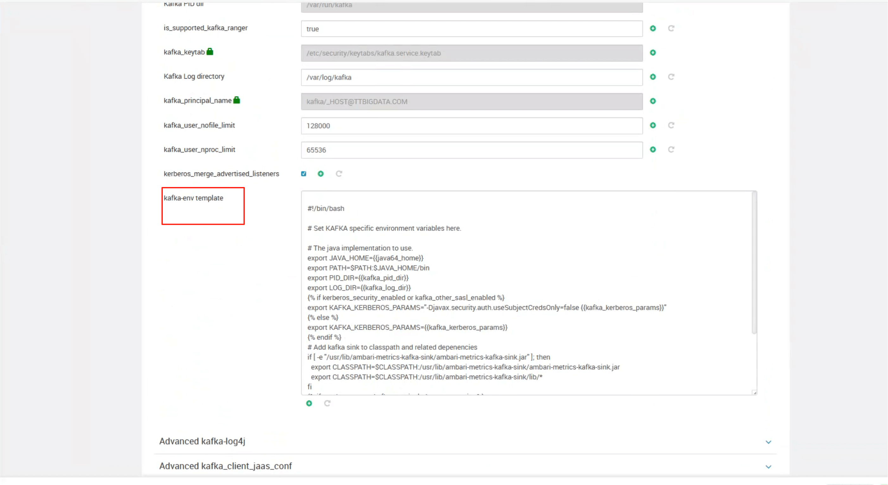
Task: Undo changes to kafka_user_nproc_limit
Action: click(x=671, y=149)
